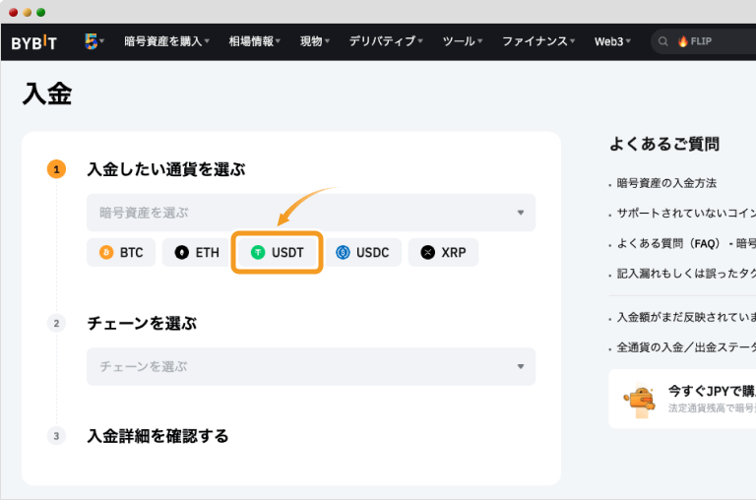Select the XRP coin chip
This screenshot has width=756, height=500.
(443, 252)
